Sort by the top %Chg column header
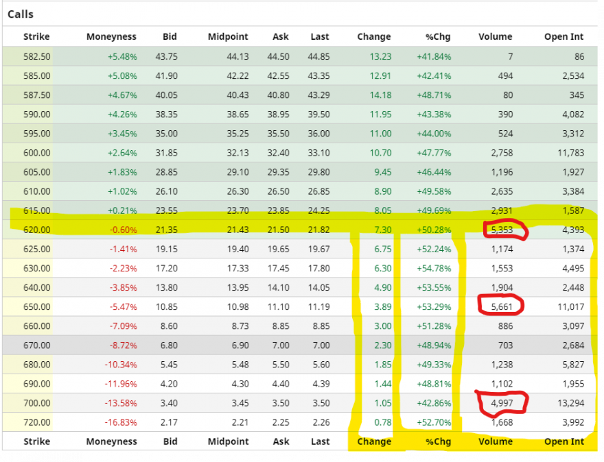Viewport: 604px width, 462px height. coord(438,36)
